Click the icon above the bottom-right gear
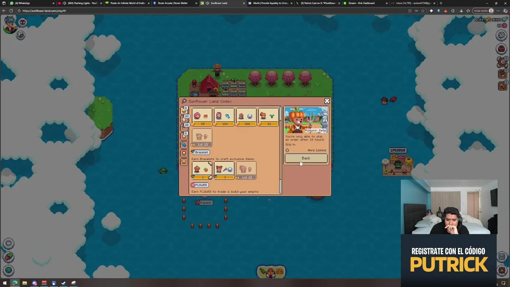Image resolution: width=510 pixels, height=287 pixels. click(502, 257)
